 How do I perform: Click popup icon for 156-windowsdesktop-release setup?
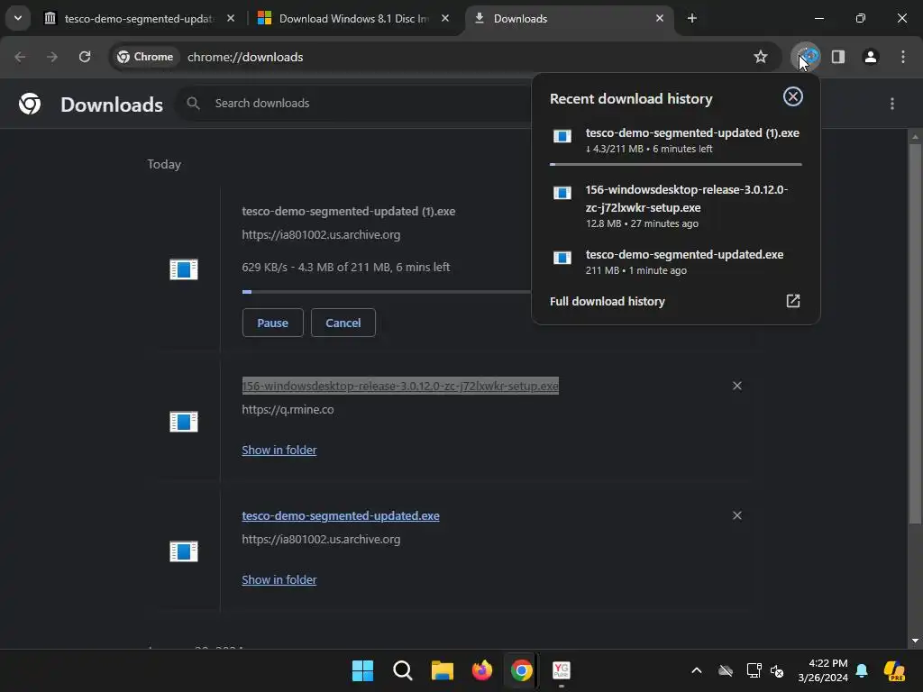tap(562, 193)
